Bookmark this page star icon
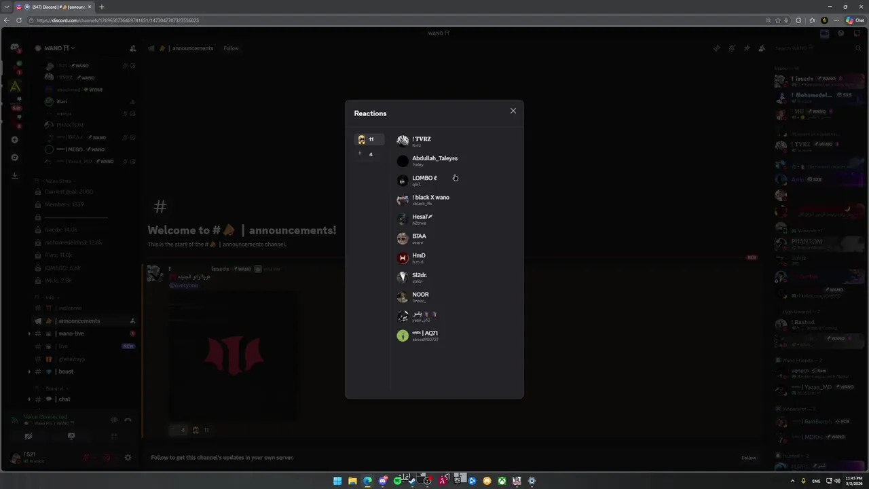 pos(778,20)
